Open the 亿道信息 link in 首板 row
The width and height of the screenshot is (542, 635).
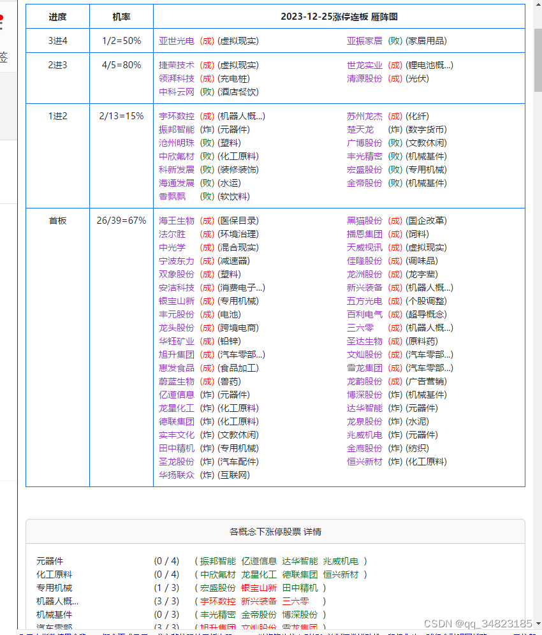(x=176, y=395)
